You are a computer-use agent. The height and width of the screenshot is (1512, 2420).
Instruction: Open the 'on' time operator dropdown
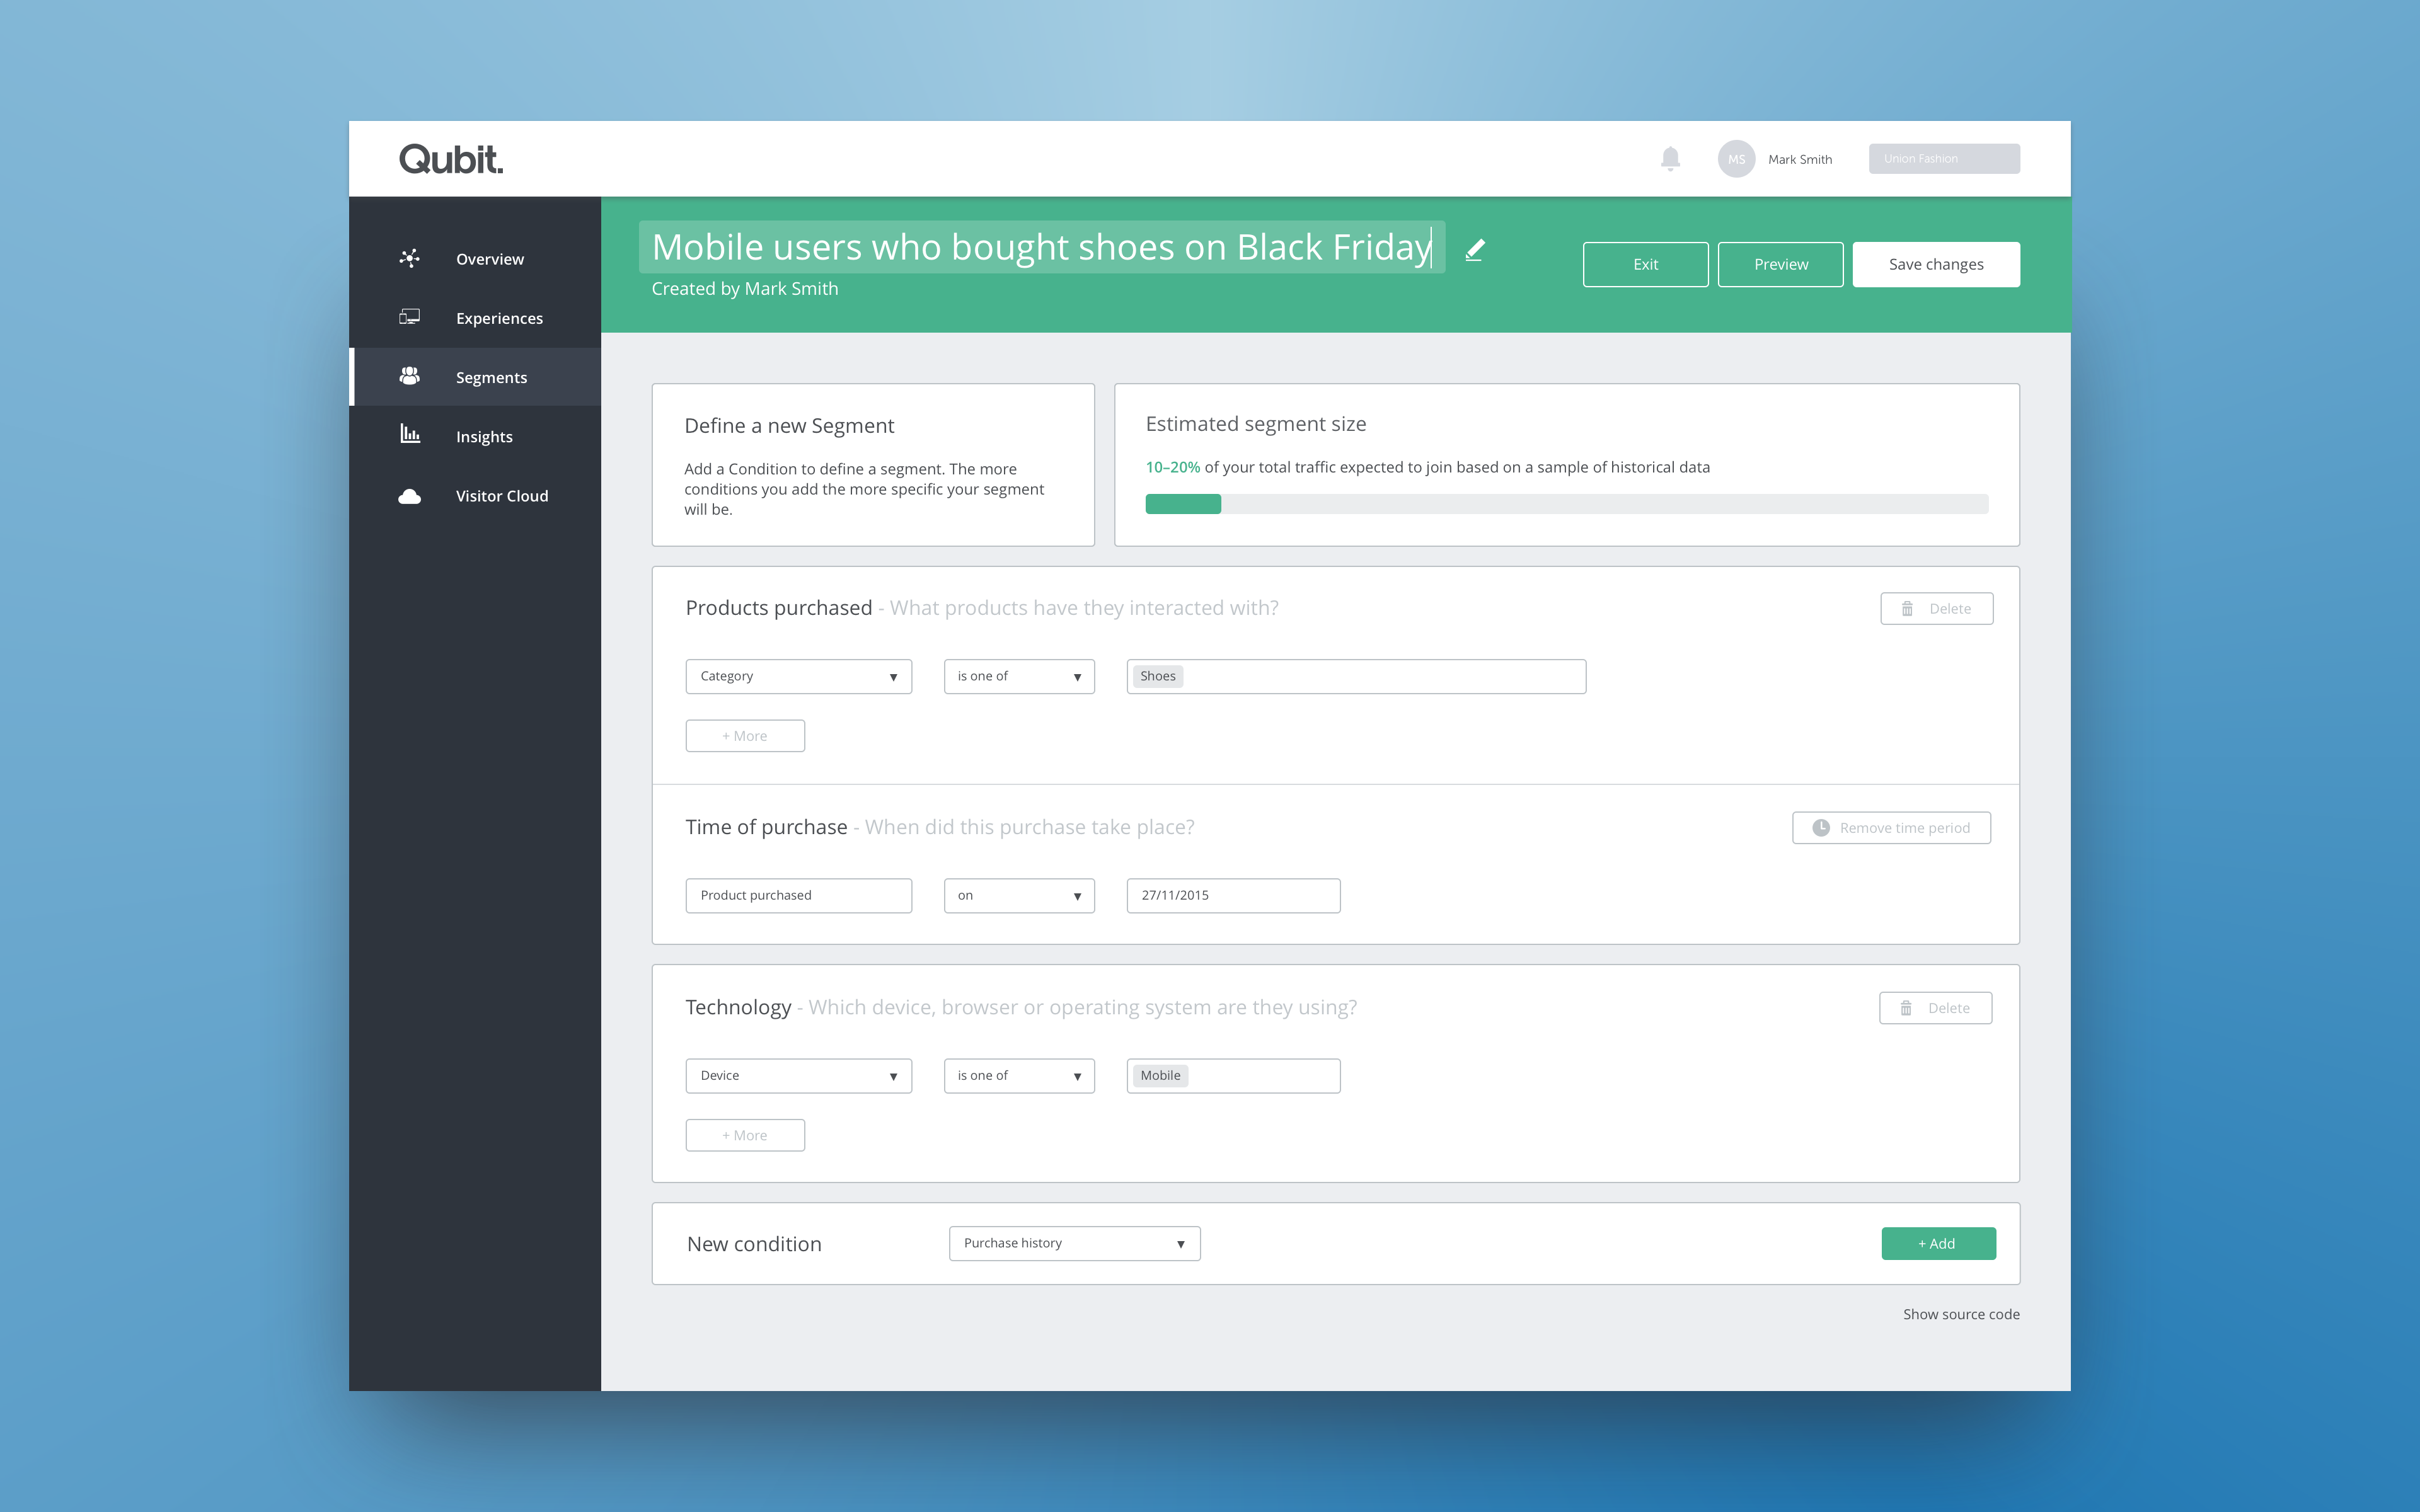[x=1018, y=895]
